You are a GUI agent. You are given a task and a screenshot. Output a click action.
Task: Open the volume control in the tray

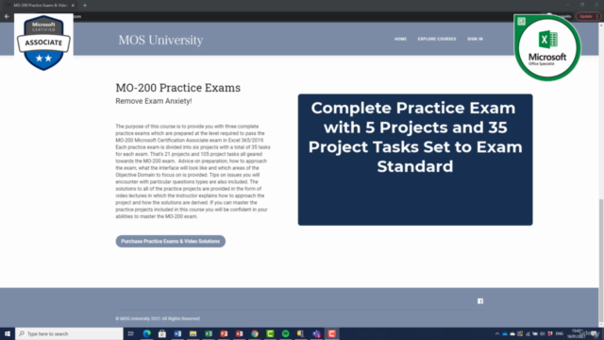point(543,333)
